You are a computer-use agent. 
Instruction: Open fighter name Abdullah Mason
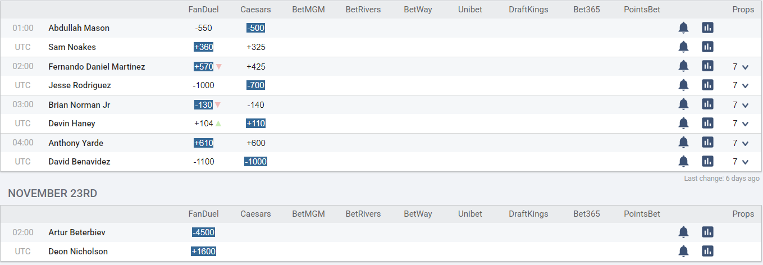(x=79, y=28)
